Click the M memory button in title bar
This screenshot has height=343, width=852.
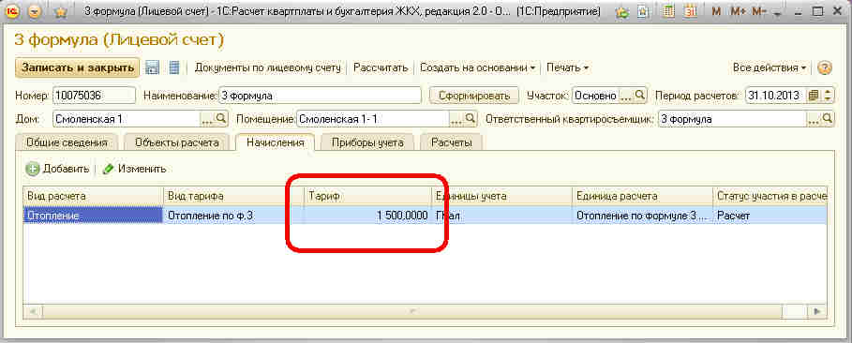tap(716, 11)
